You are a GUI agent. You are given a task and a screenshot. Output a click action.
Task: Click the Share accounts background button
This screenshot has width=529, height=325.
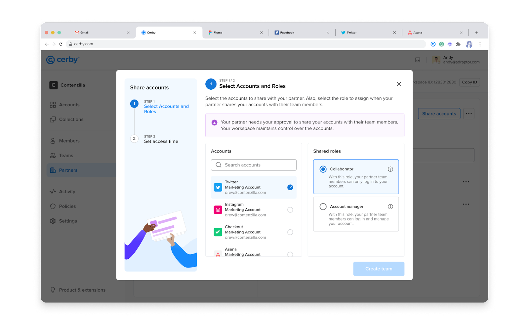(x=439, y=114)
